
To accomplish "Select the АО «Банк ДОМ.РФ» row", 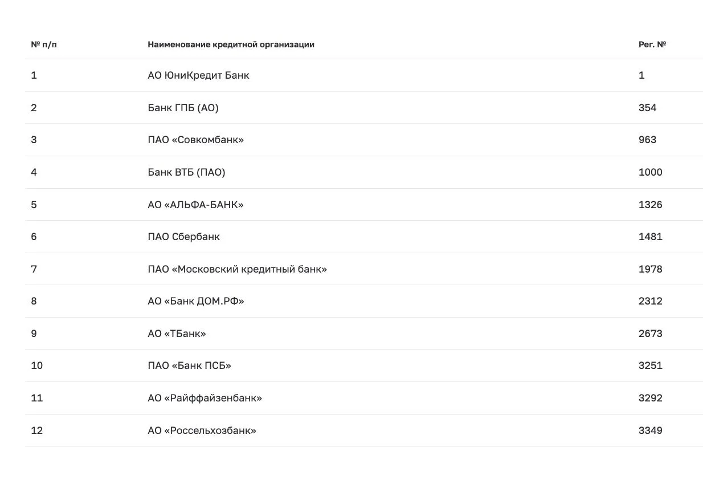I will click(x=364, y=301).
